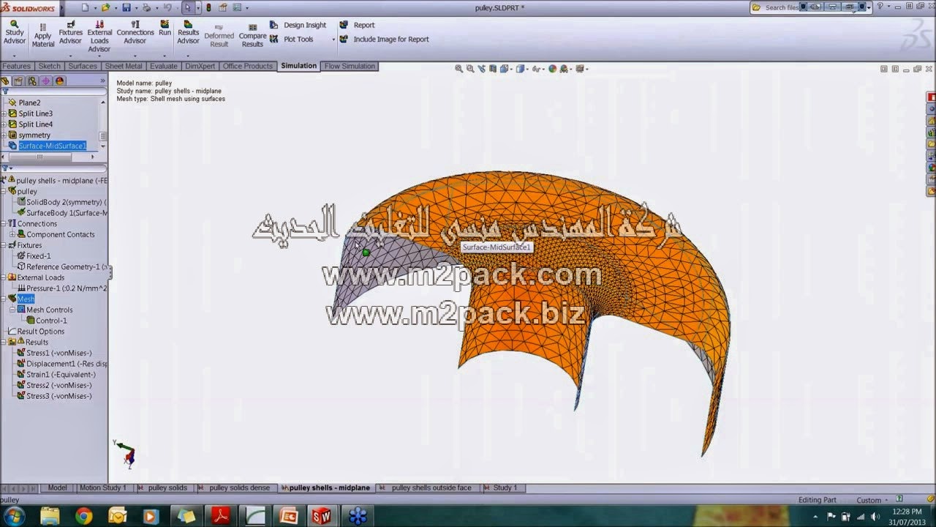The height and width of the screenshot is (527, 936).
Task: Click the Windows Start button
Action: pos(14,516)
